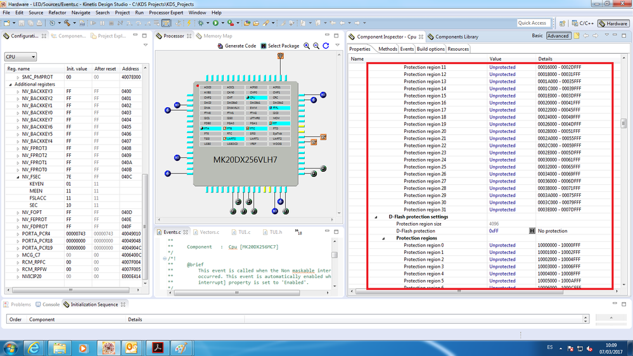The image size is (633, 356).
Task: Open the Windows Start menu
Action: tap(10, 348)
